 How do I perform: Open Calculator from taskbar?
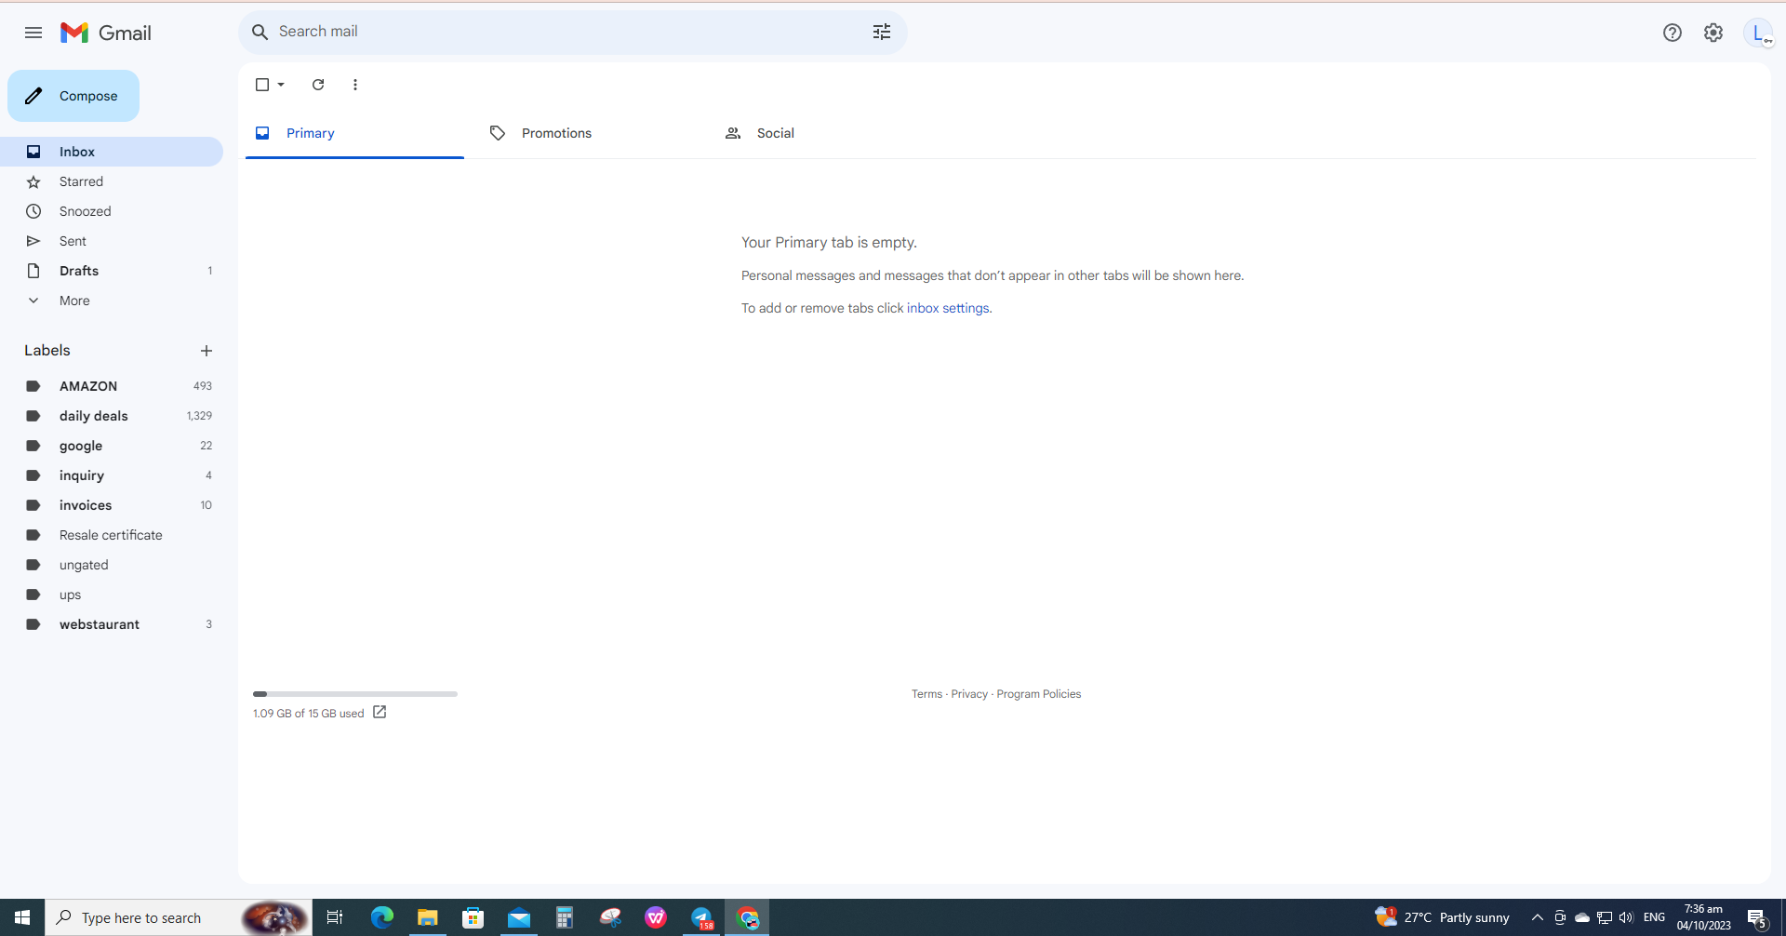click(564, 917)
